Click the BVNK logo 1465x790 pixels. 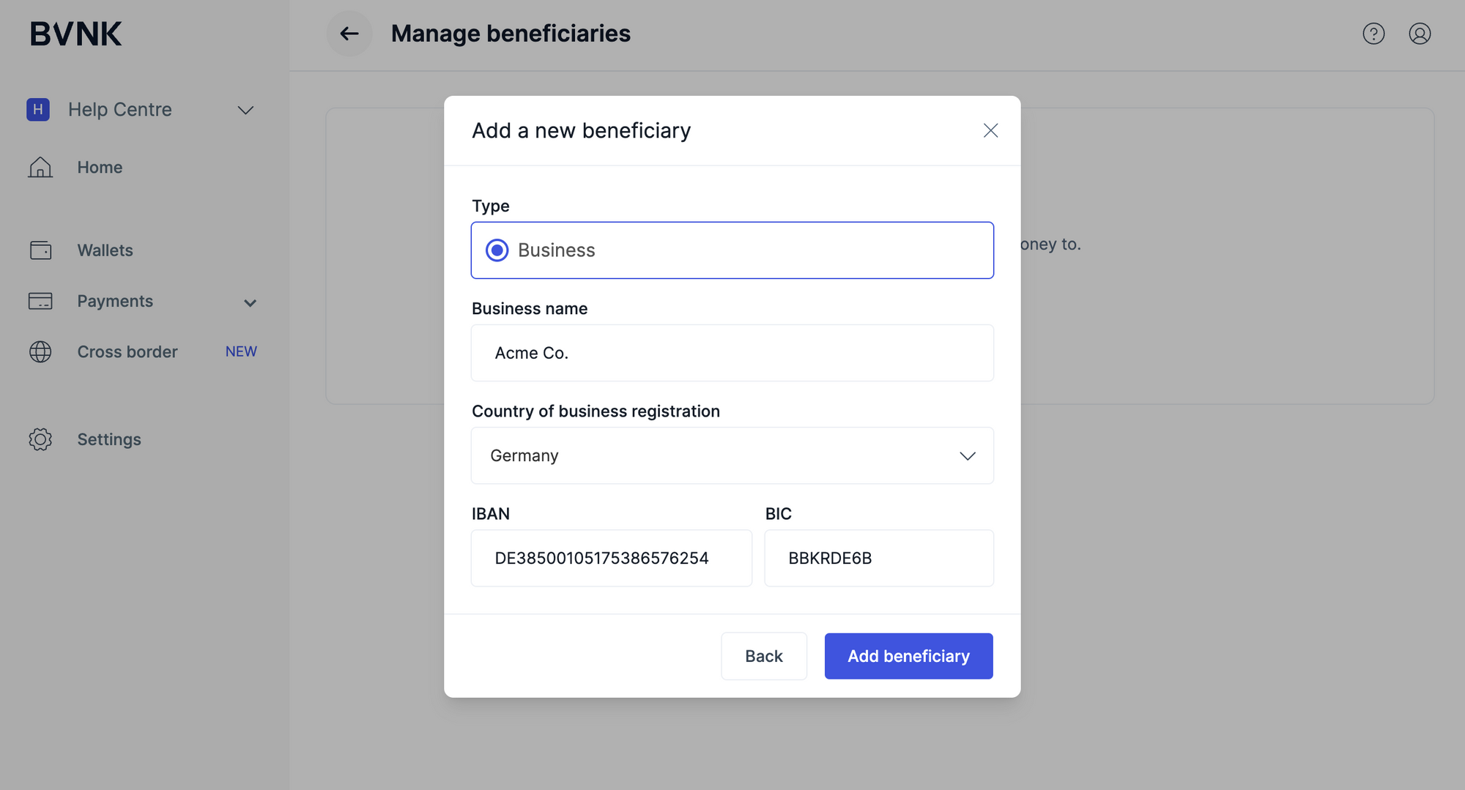coord(76,34)
